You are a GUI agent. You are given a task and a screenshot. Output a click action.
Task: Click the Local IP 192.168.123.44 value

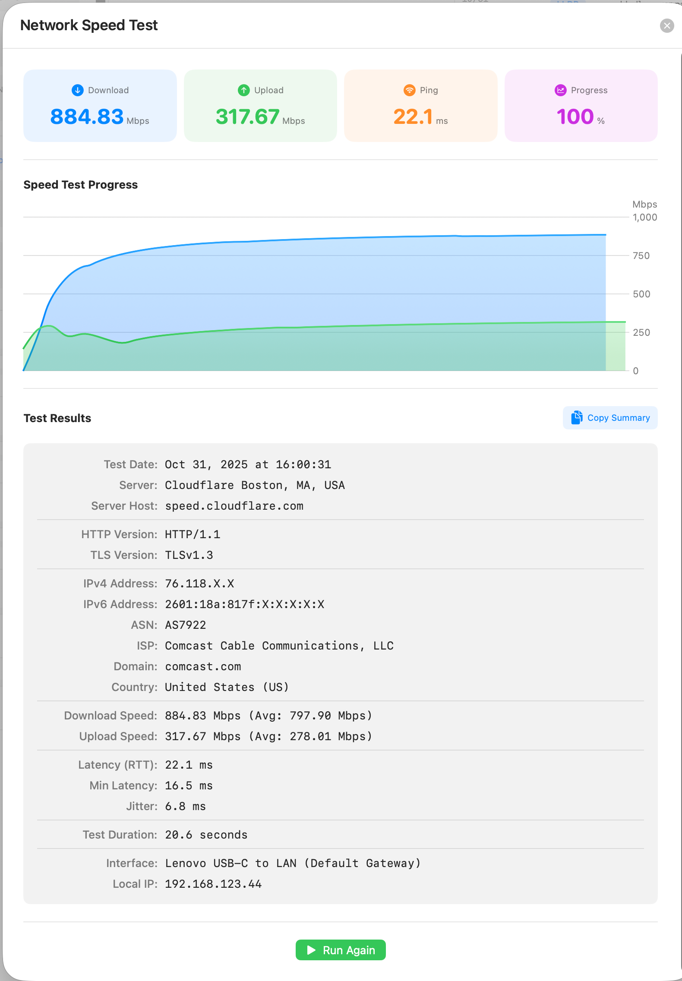click(213, 884)
